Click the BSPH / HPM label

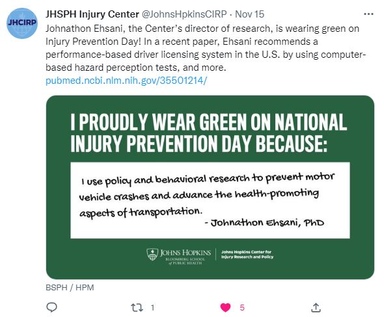(70, 287)
